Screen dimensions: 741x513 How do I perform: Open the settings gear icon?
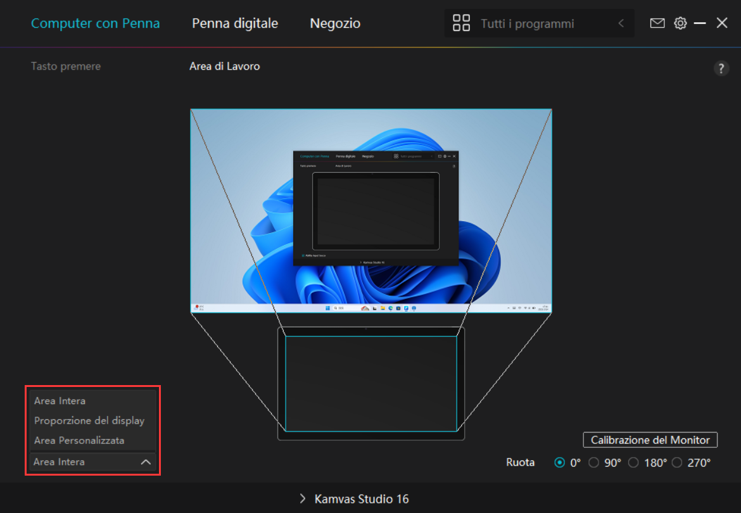[x=680, y=23]
